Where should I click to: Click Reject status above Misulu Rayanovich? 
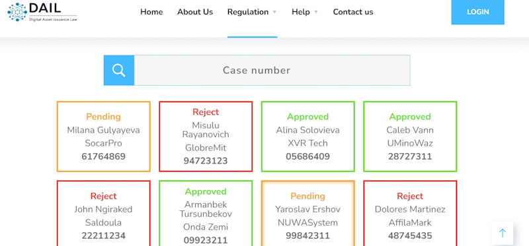coord(206,112)
